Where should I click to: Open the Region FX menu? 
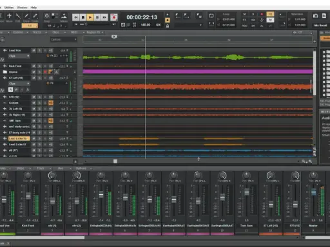point(93,32)
